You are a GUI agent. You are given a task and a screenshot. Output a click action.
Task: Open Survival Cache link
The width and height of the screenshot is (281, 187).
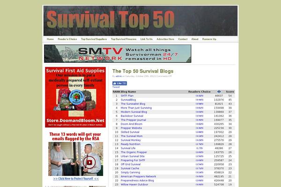(130, 168)
